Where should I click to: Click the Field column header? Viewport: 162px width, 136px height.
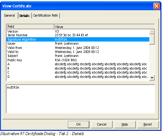click(x=30, y=26)
